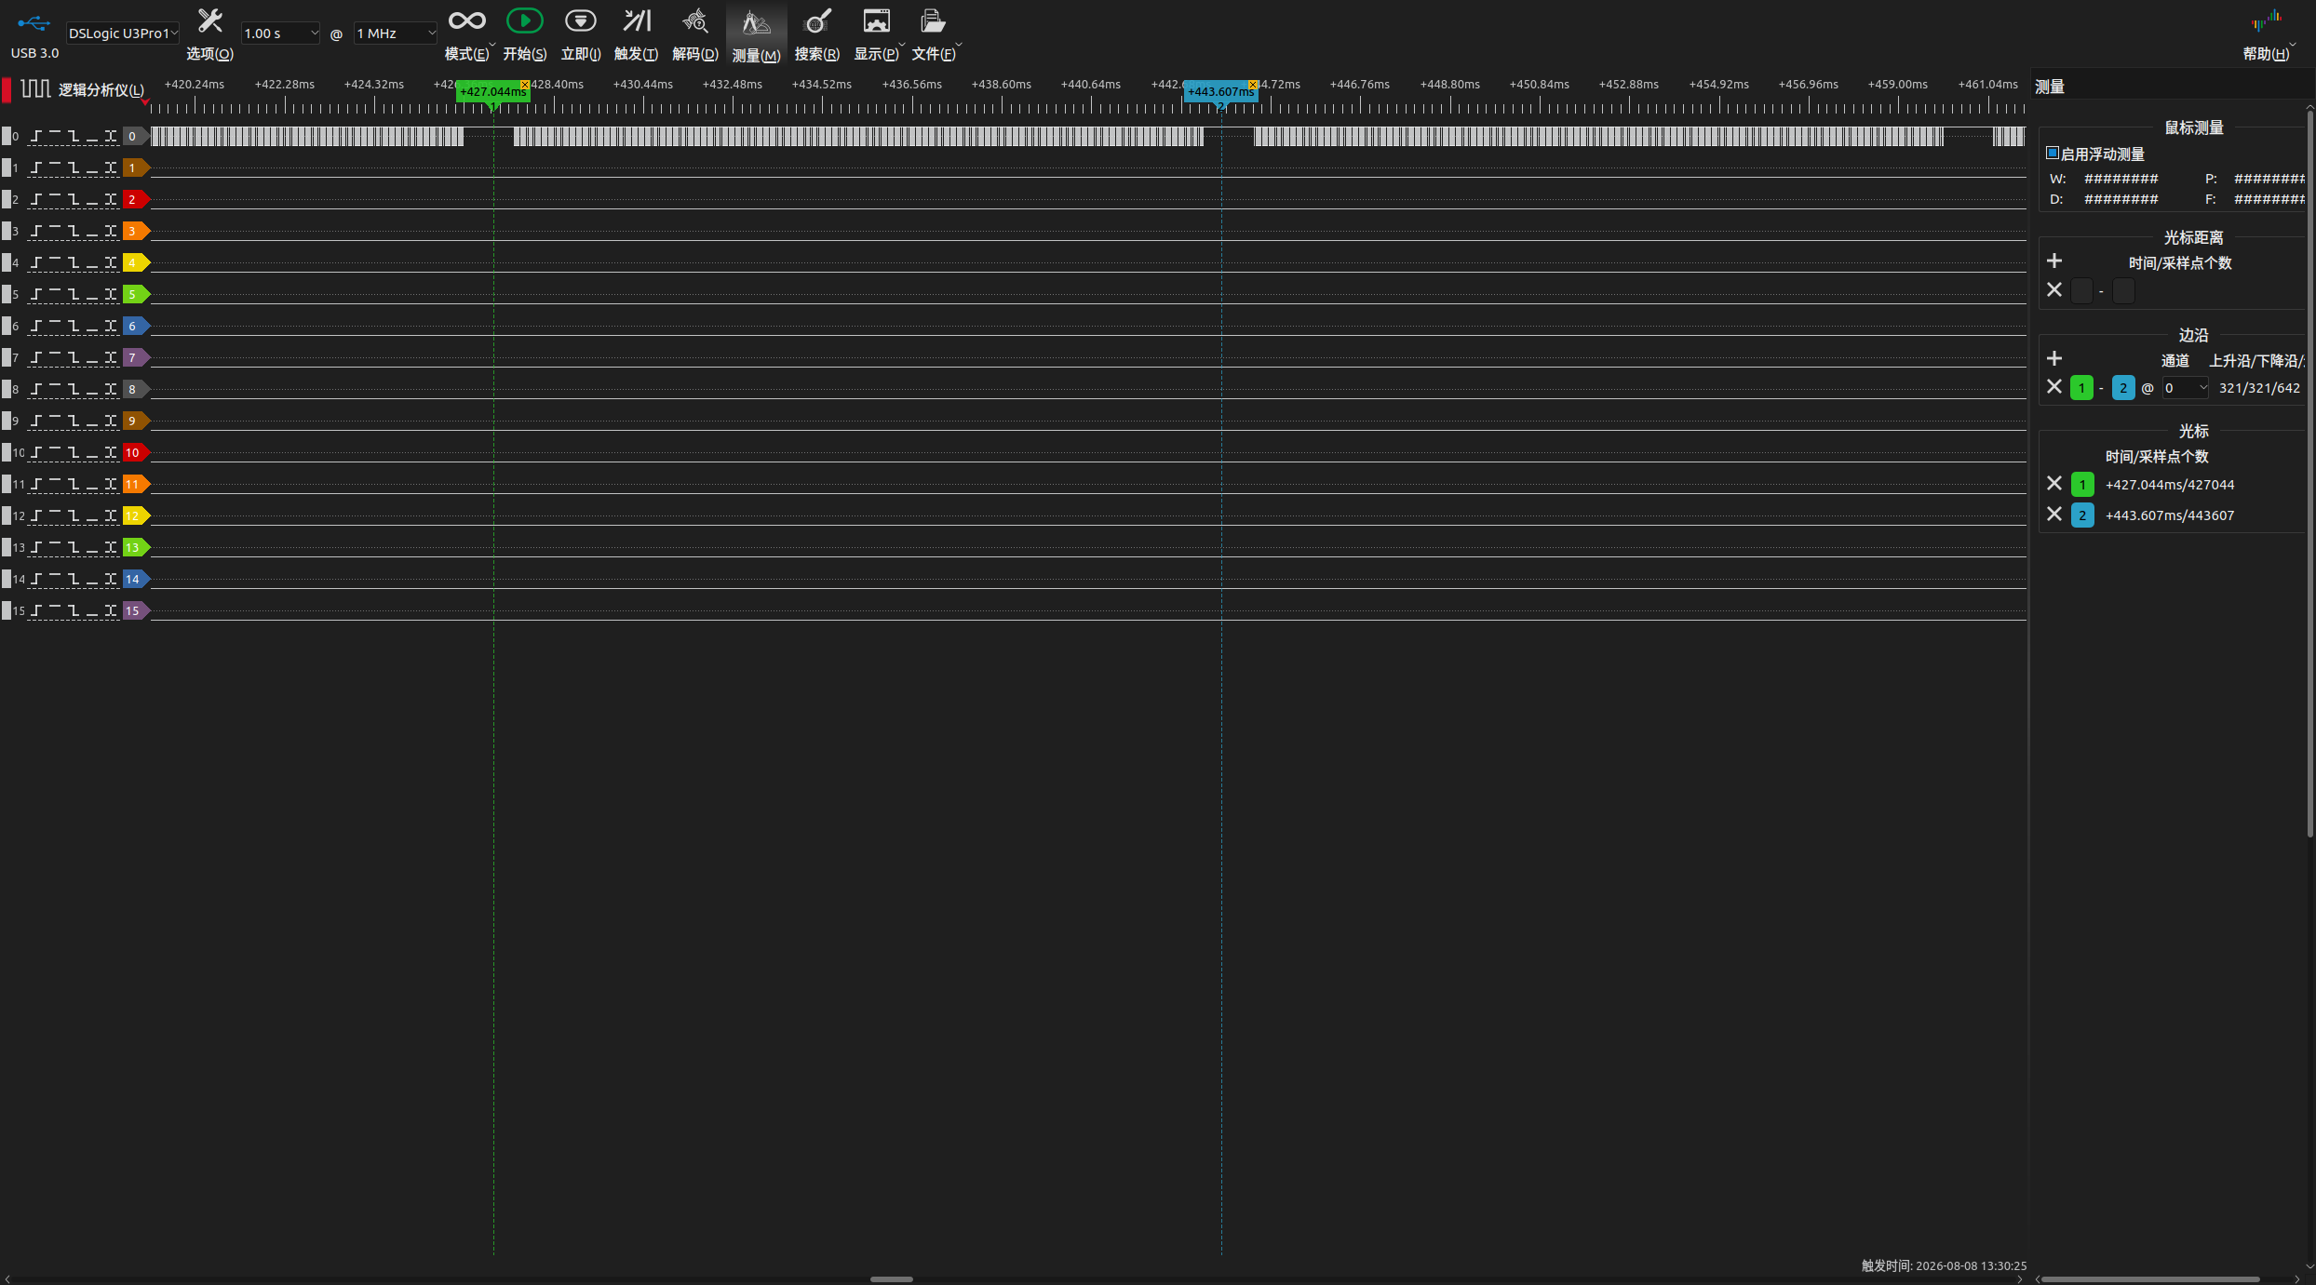Click the Instant capture icon
Screen dimensions: 2316x1285
pyautogui.click(x=581, y=20)
